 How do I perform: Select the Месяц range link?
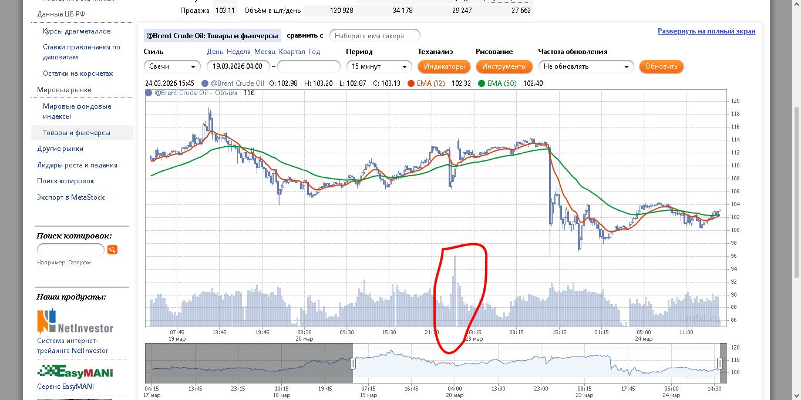coord(265,52)
